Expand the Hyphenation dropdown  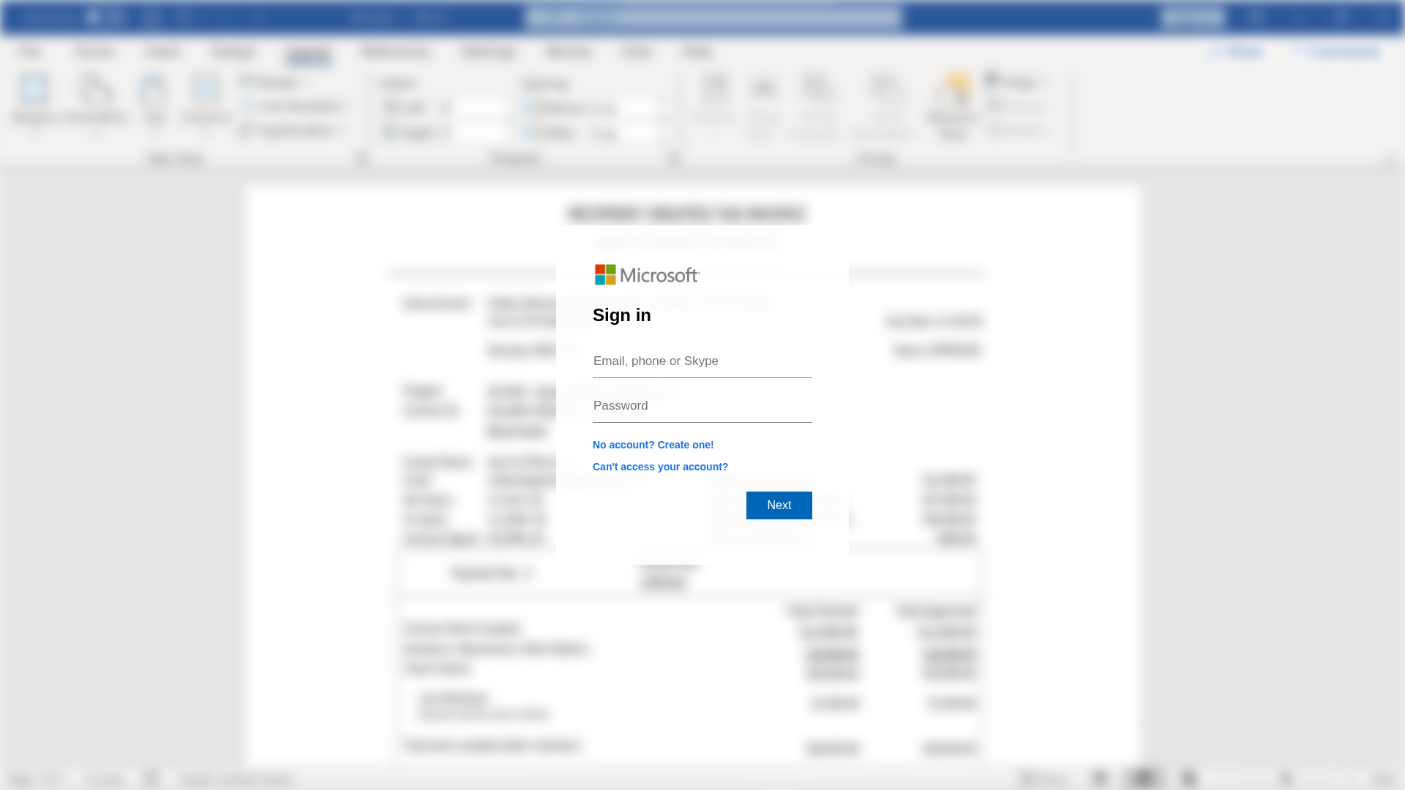point(293,131)
